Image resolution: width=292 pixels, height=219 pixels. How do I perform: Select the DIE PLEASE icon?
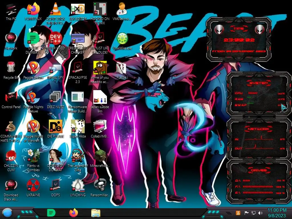pos(55,126)
